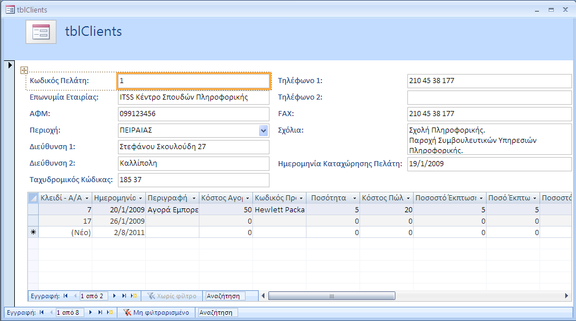Viewport: 576px width, 321px height.
Task: Open the Κόστος Αγορ column filter dropdown
Action: pyautogui.click(x=248, y=198)
